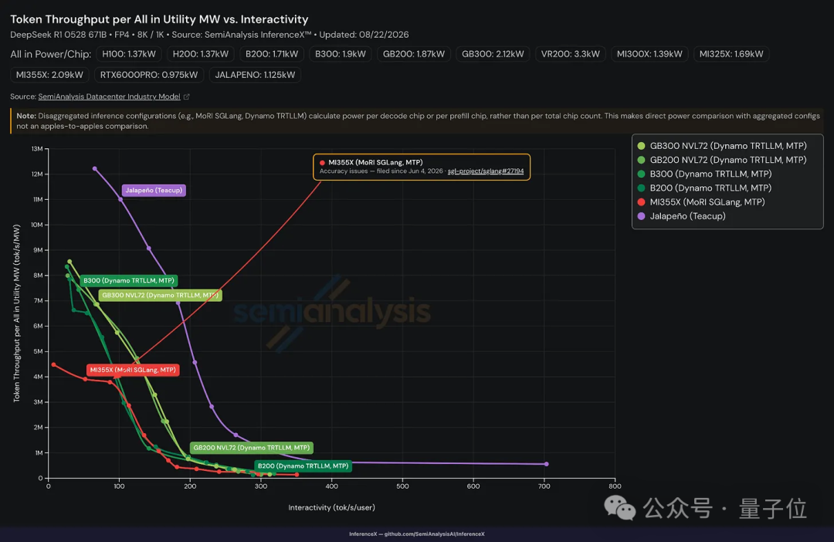
Task: Toggle MI355X (MoRI SGLang, MTP) legend entry
Action: point(701,202)
